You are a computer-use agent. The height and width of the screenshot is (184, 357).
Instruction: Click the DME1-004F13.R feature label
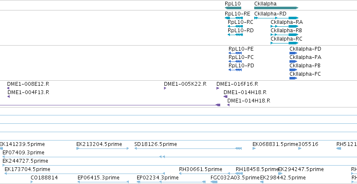28,92
